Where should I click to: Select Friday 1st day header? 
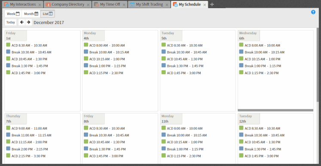point(16,36)
